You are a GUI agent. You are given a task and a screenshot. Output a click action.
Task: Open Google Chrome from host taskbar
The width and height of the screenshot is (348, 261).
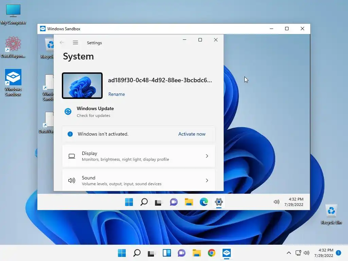point(211,253)
